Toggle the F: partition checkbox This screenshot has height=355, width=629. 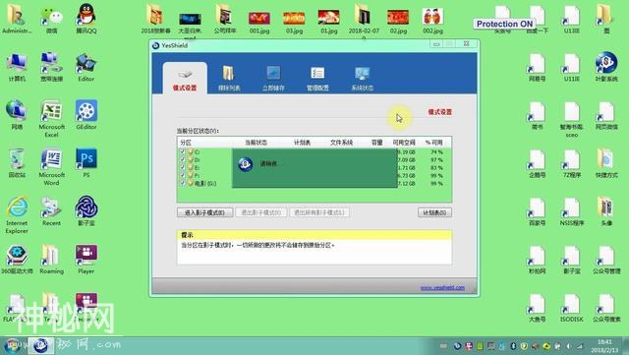183,175
